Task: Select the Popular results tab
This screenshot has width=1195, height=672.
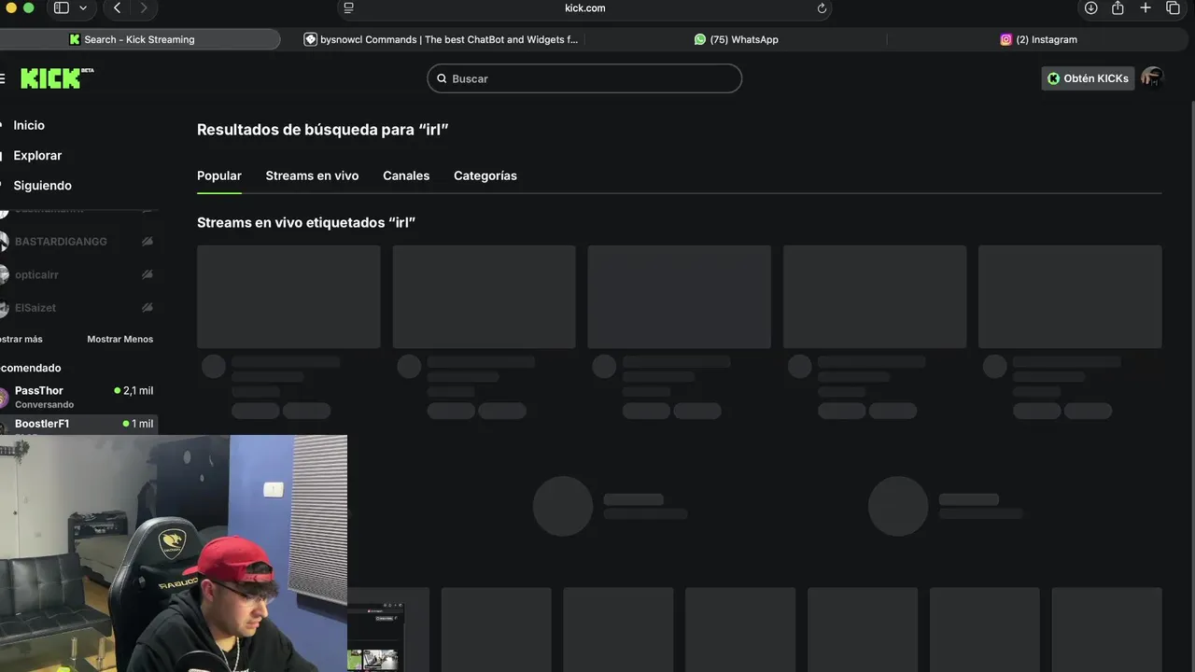Action: coord(219,175)
